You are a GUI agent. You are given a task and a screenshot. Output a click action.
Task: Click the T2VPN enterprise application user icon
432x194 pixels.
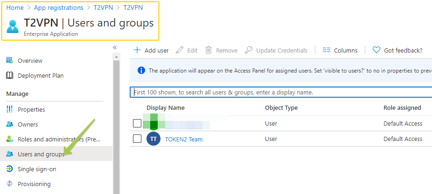coord(13,27)
